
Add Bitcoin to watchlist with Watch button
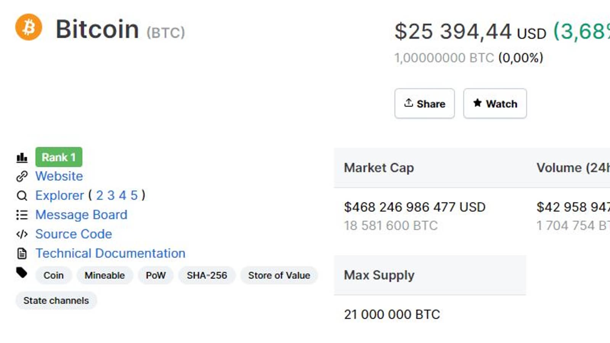495,104
